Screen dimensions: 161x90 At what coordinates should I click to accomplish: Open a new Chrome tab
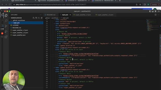[120, 1]
